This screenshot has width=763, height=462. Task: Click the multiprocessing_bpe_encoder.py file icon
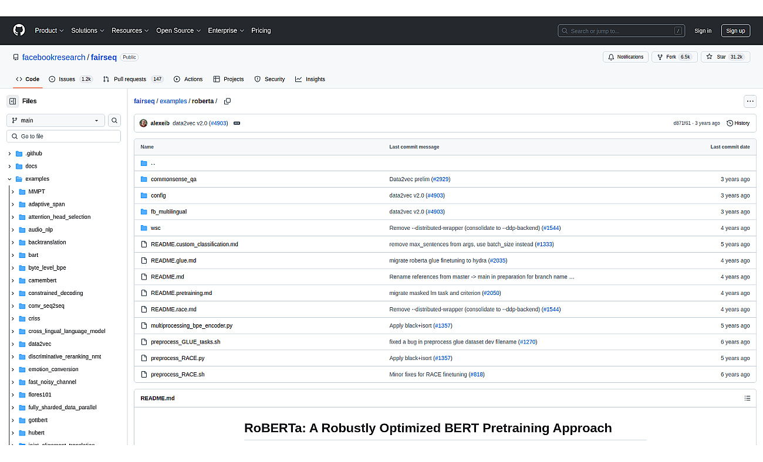click(x=144, y=325)
